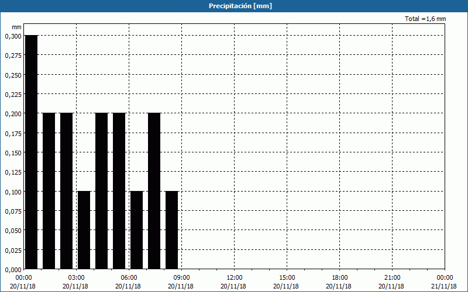Viewport: 468px width, 292px height.
Task: Select the 0,100 bar starting at 03:00
Action: tap(84, 230)
